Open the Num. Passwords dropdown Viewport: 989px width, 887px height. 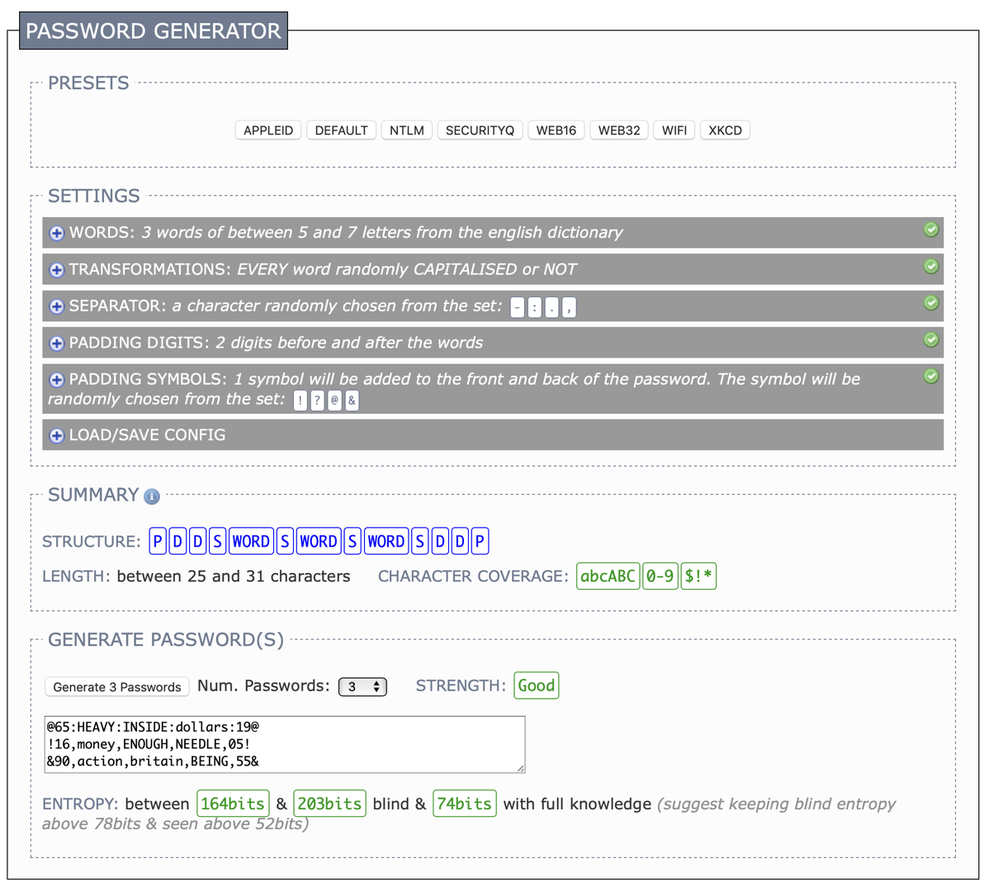tap(362, 686)
